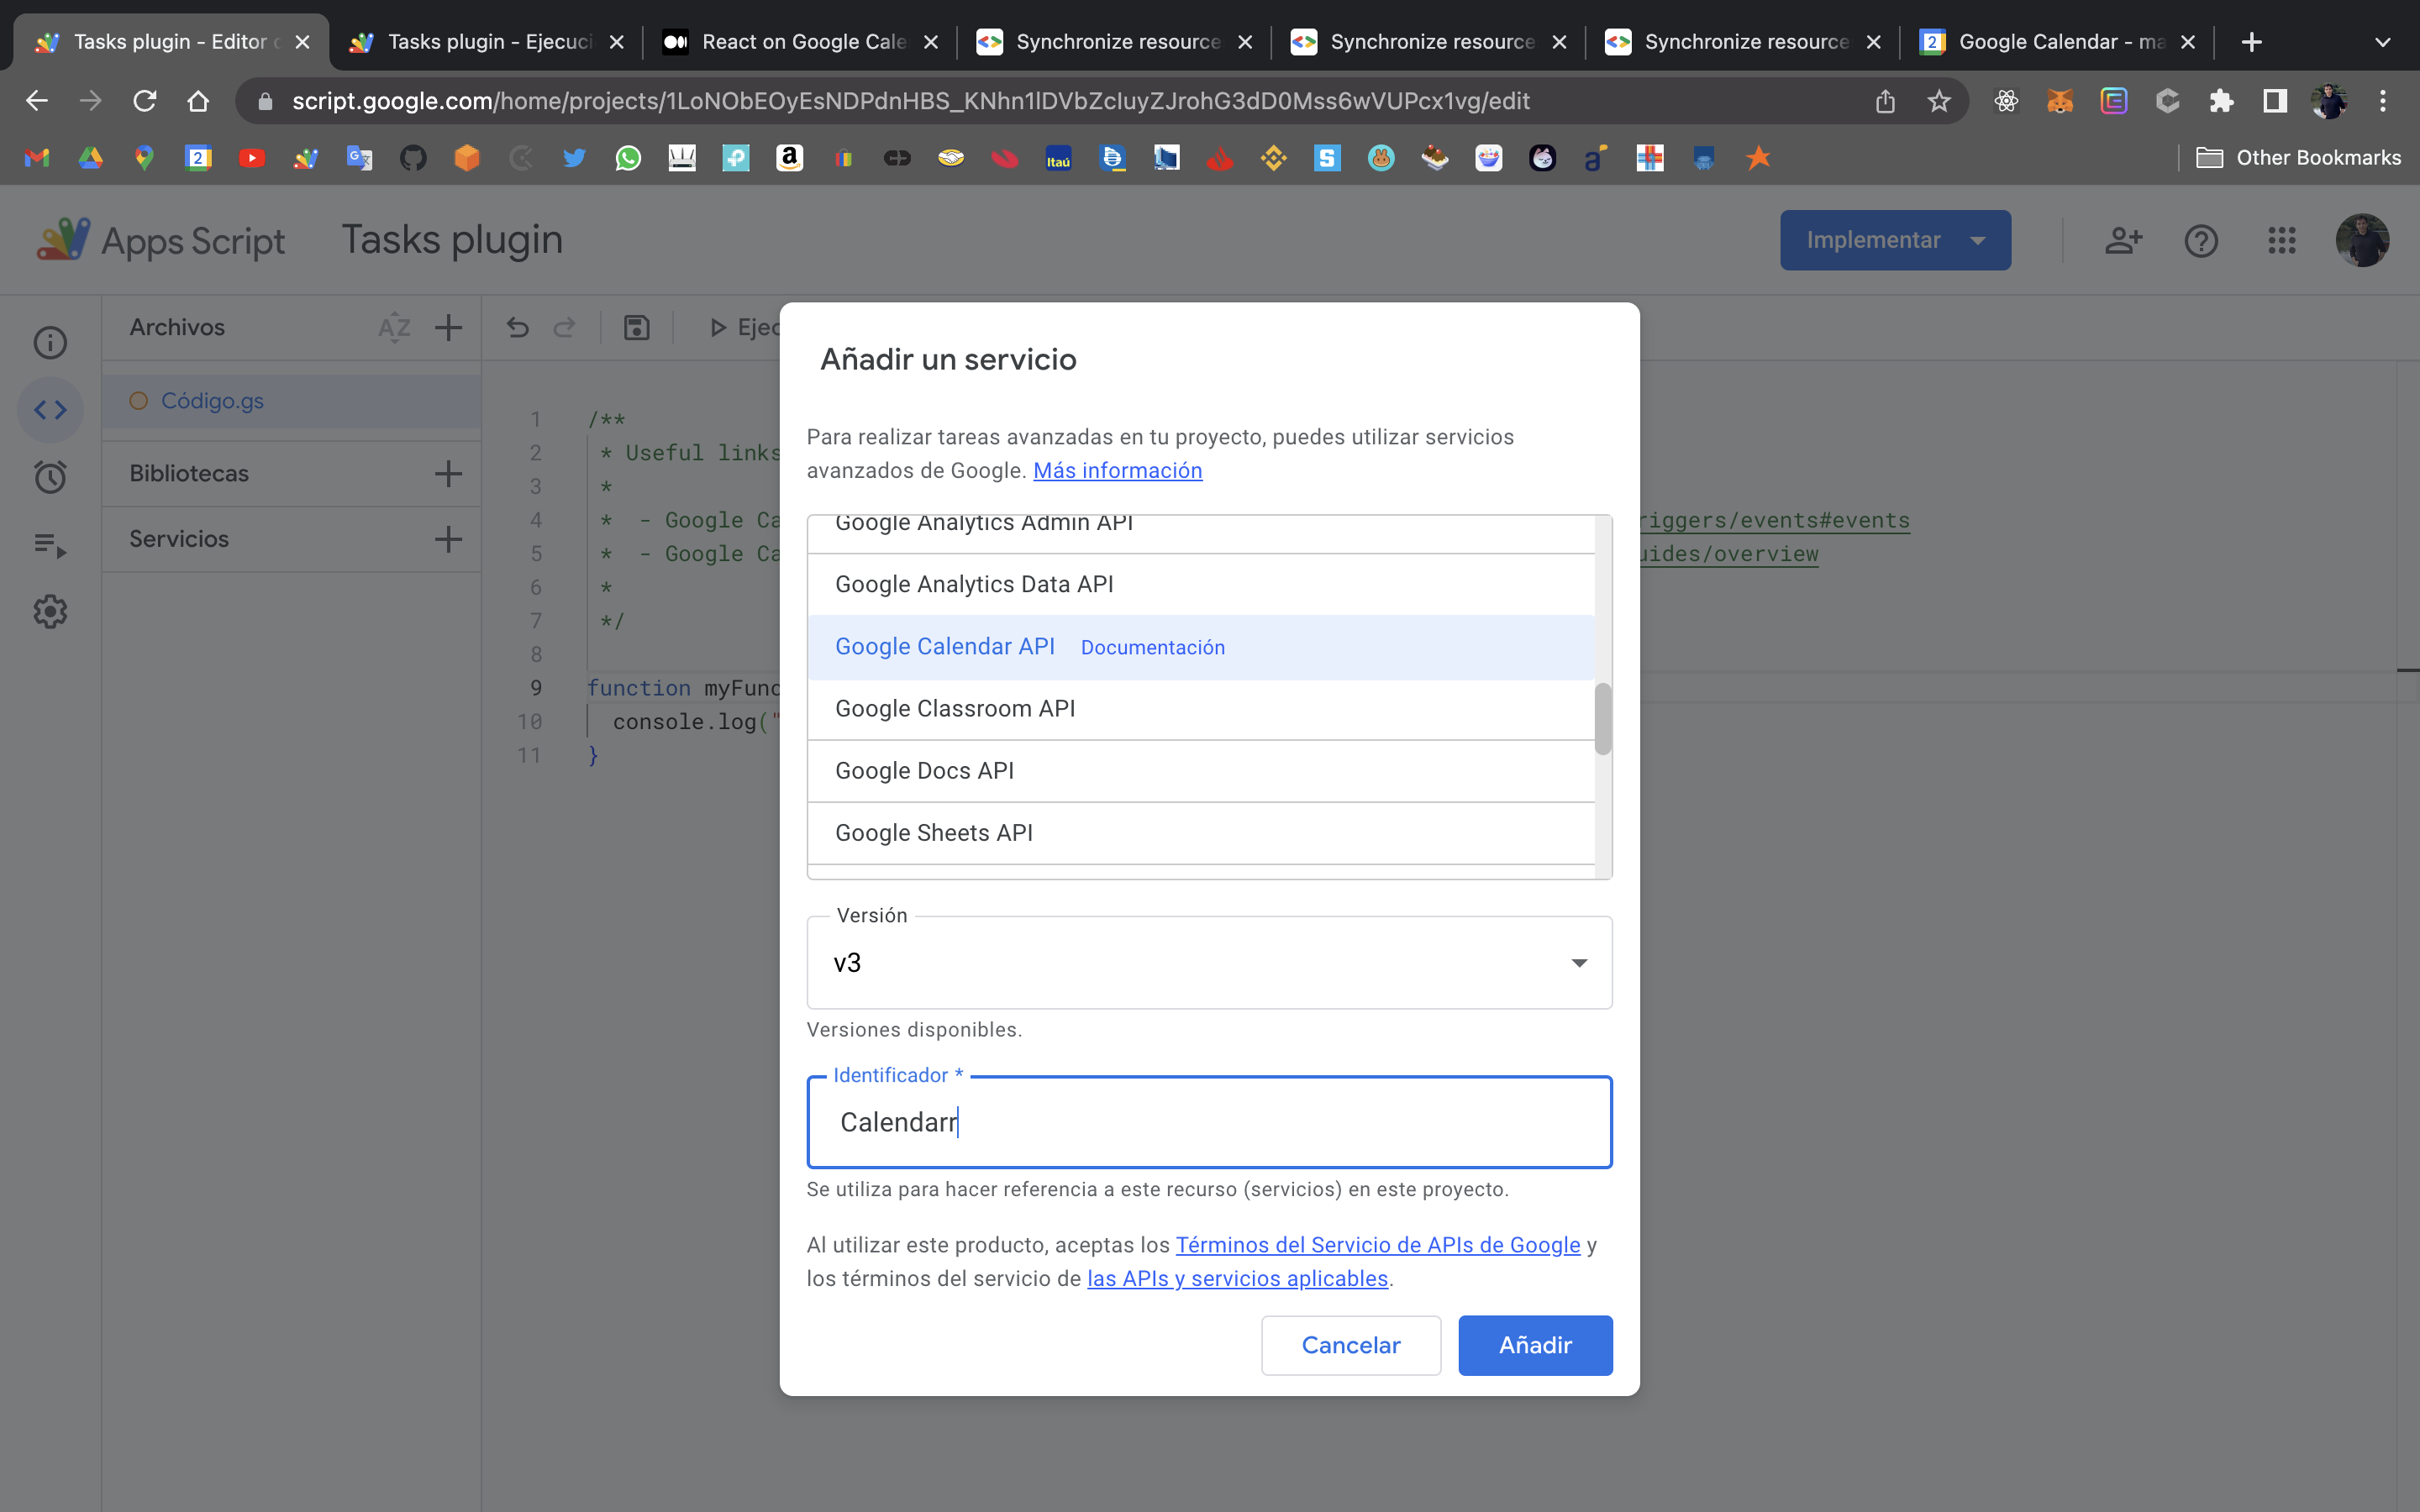The width and height of the screenshot is (2420, 1512).
Task: Click the Cancelar button
Action: [x=1351, y=1345]
